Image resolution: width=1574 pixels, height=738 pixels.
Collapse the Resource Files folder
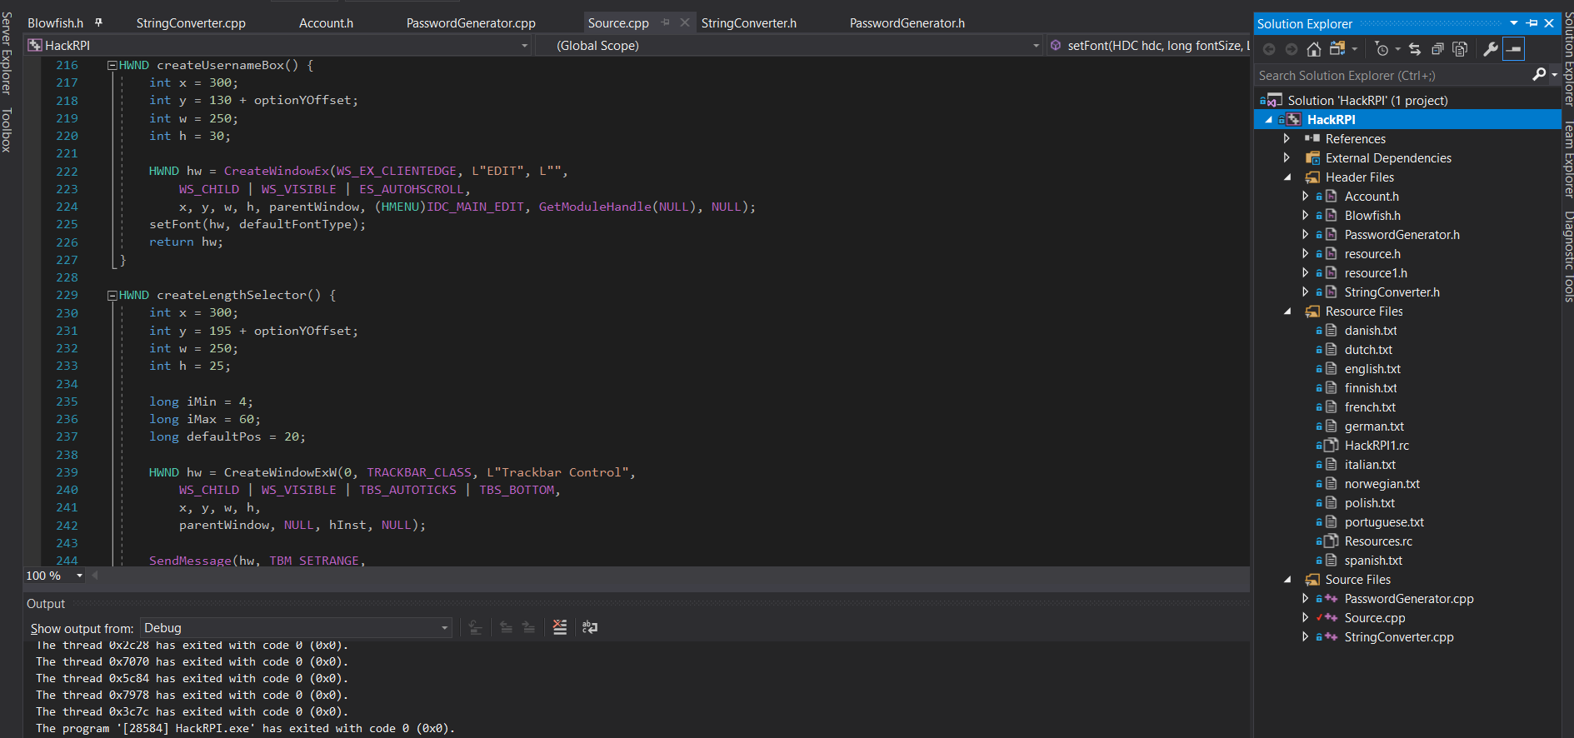coord(1287,312)
